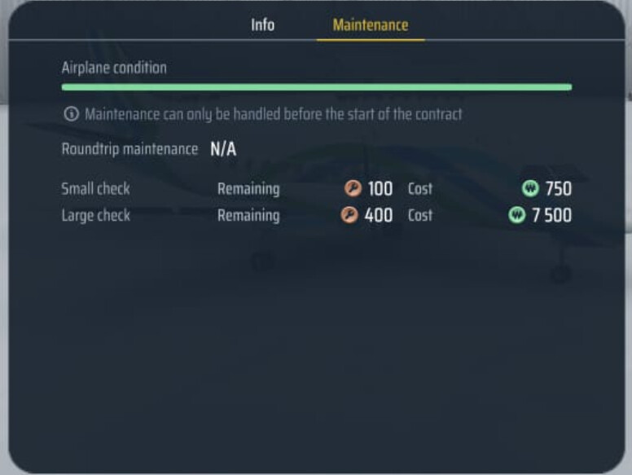Select the Maintenance tab
Image resolution: width=632 pixels, height=475 pixels.
371,24
